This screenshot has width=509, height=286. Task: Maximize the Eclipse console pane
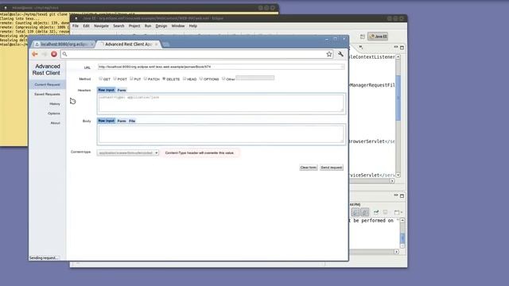[402, 196]
